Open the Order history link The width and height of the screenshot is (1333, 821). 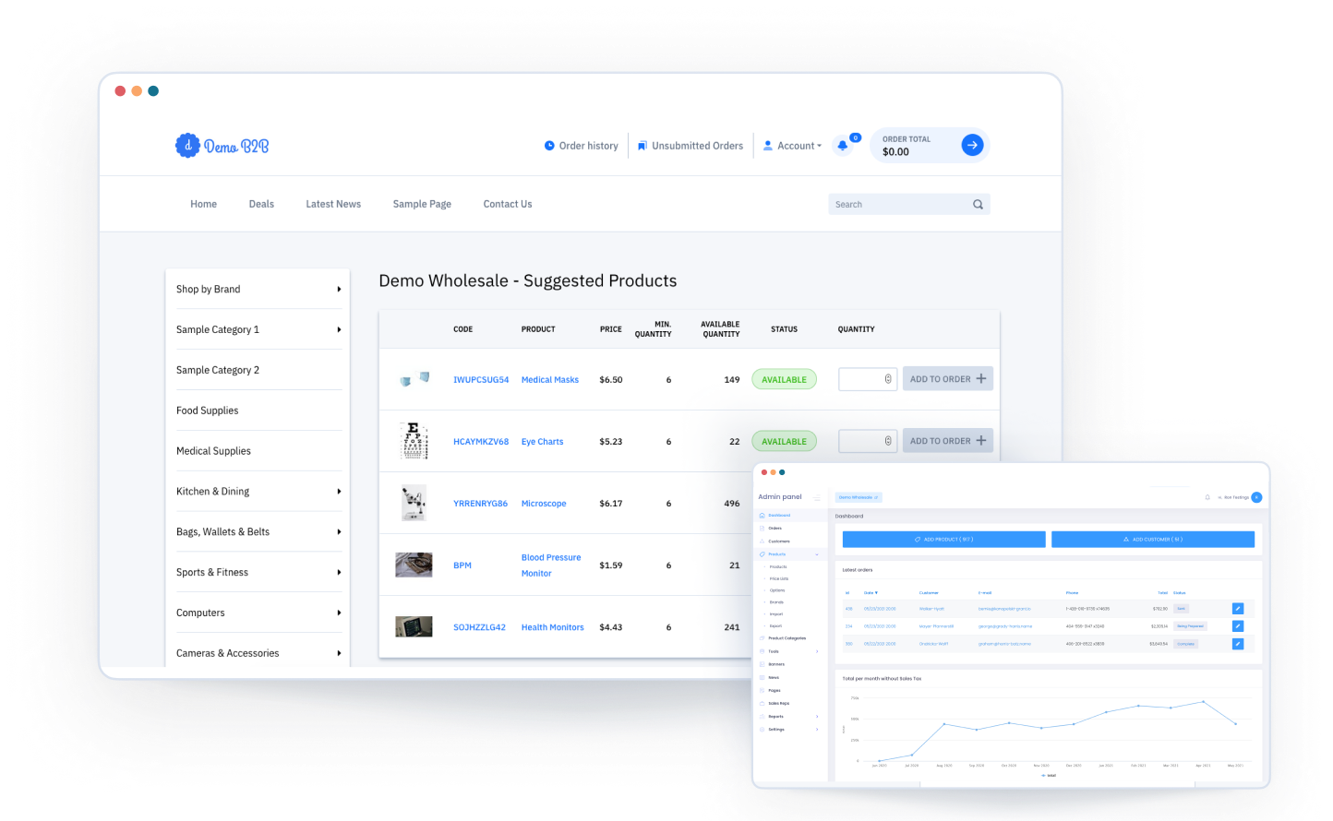(x=582, y=146)
